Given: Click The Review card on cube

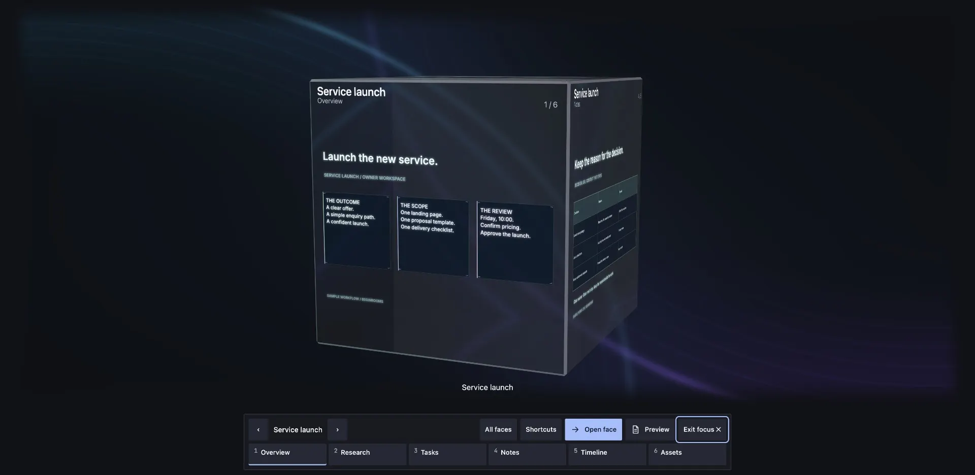Looking at the screenshot, I should pos(515,243).
